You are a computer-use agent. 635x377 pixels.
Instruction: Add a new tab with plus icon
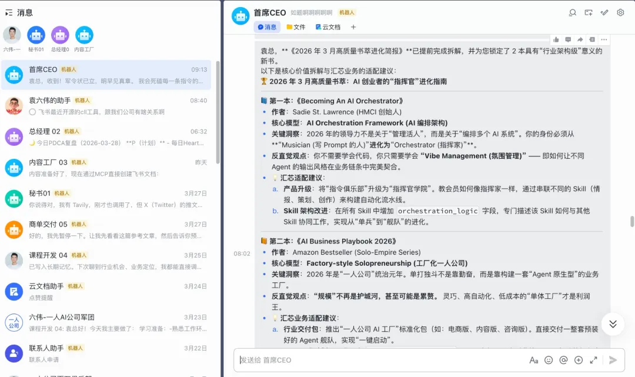click(x=353, y=27)
